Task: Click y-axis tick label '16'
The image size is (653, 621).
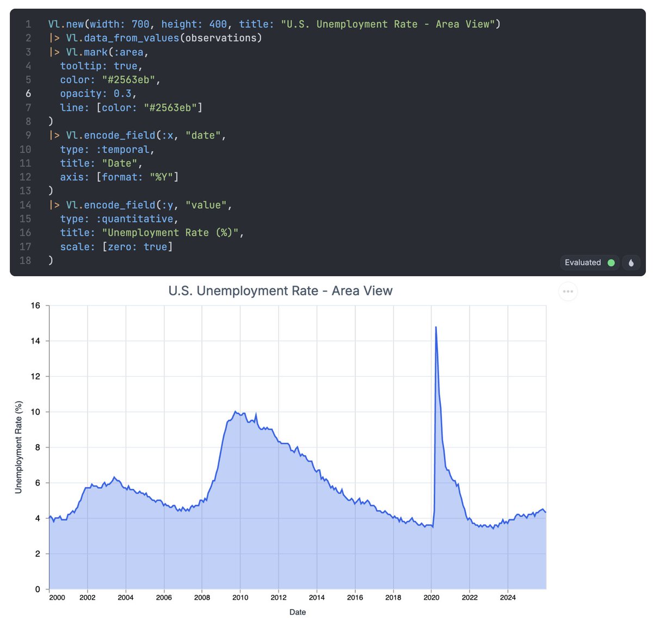Action: (x=36, y=306)
